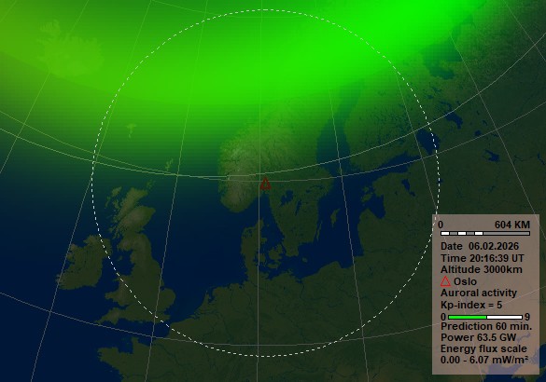This screenshot has height=382, width=546.
Task: Click the 'Power 63.5 GW' value
Action: [x=478, y=337]
